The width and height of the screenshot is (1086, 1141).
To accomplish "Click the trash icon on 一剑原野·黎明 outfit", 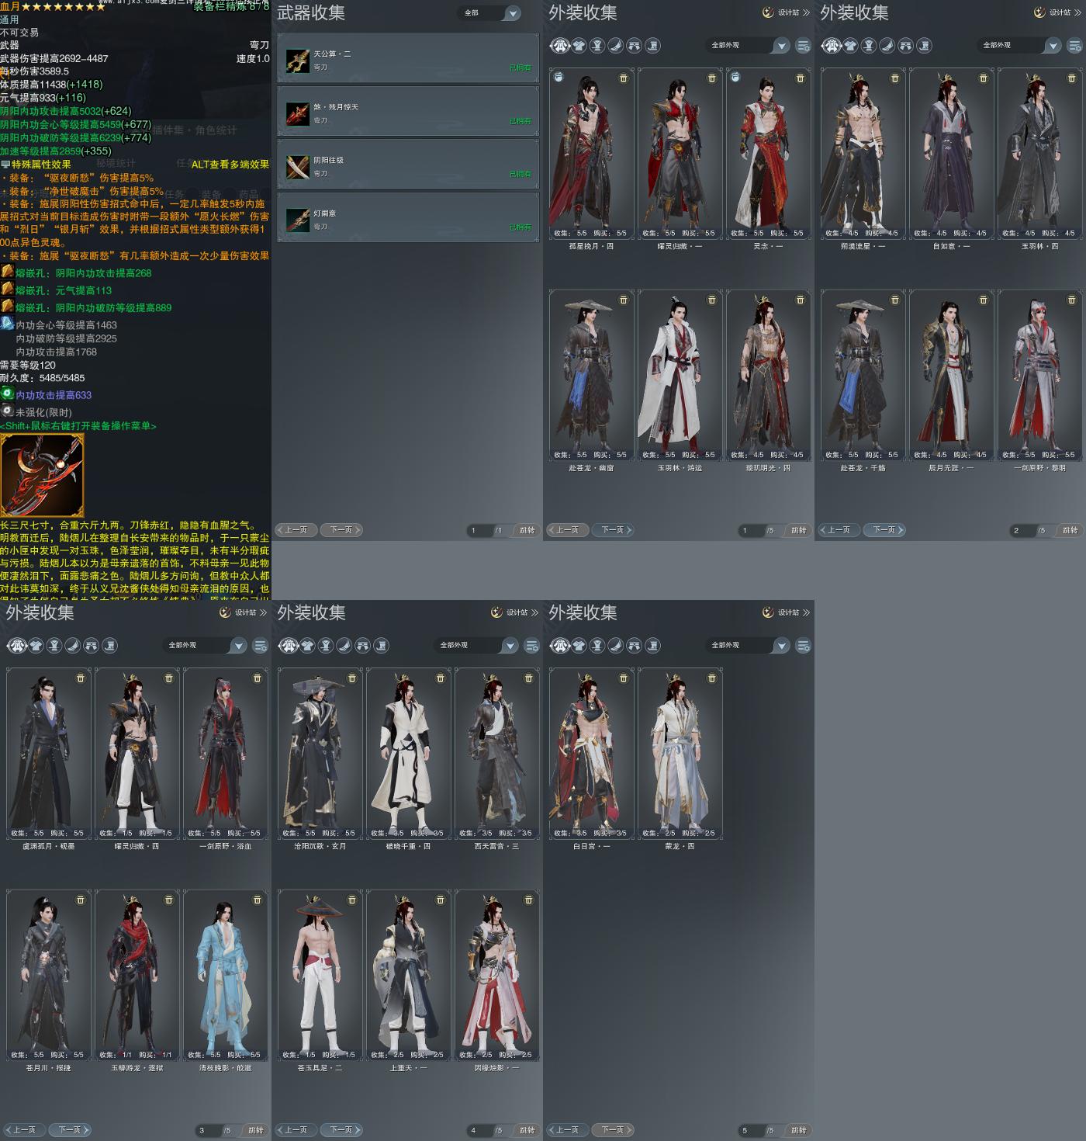I will point(1072,300).
